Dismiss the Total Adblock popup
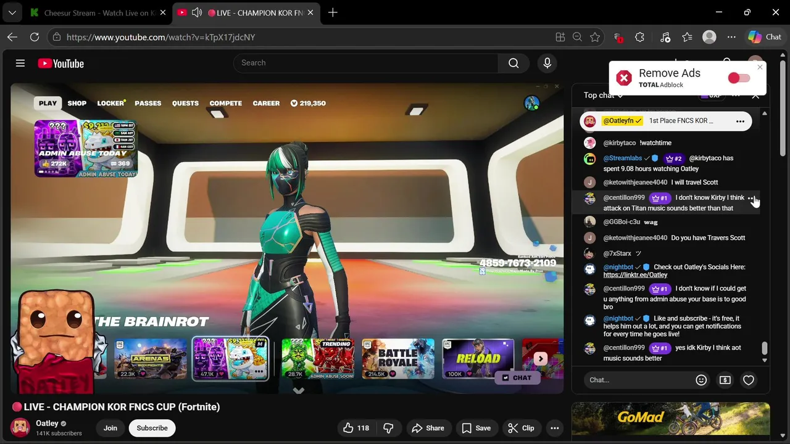Viewport: 790px width, 444px height. (x=760, y=67)
